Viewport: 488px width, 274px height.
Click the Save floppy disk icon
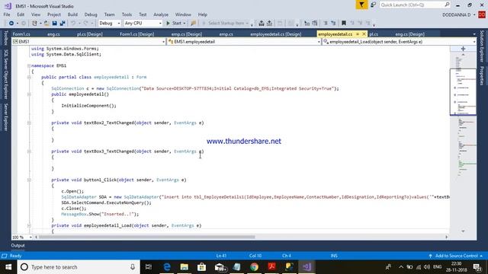(54, 24)
